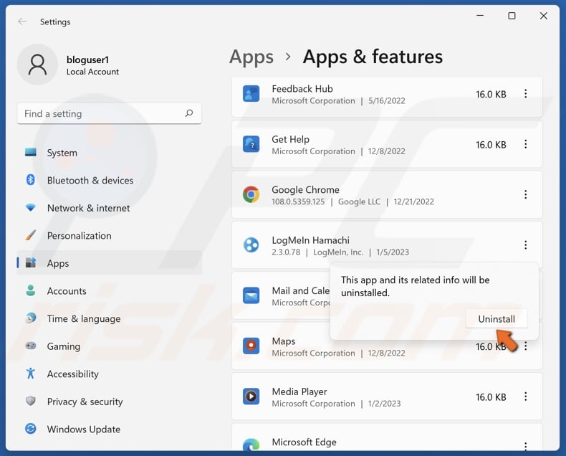Click the LogMeIn Hamachi app icon

(251, 245)
